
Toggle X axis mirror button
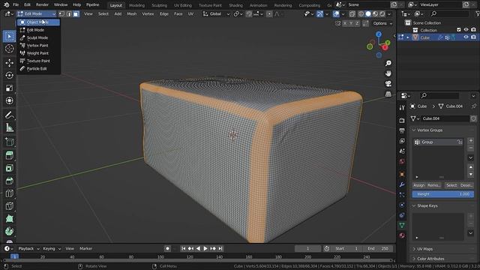point(345,23)
